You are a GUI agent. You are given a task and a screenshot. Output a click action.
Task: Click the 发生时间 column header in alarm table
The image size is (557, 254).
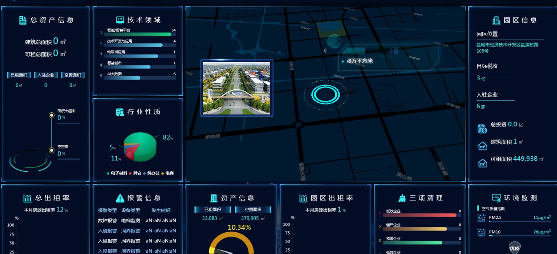(x=161, y=211)
